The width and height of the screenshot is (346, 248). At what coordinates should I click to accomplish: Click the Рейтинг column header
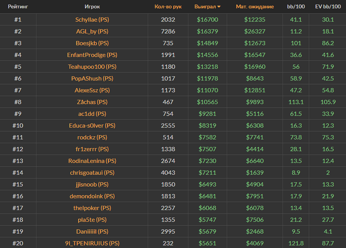17,7
